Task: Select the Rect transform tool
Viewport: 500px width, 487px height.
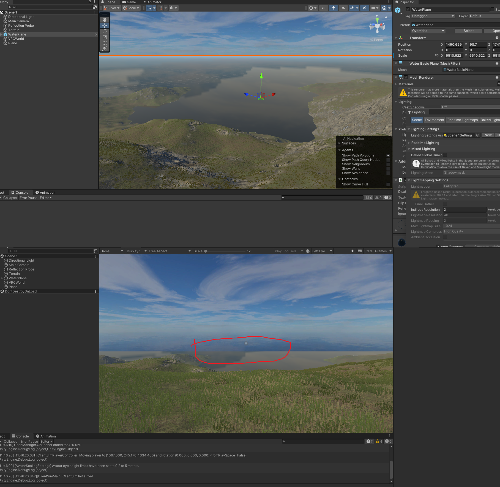Action: (105, 43)
